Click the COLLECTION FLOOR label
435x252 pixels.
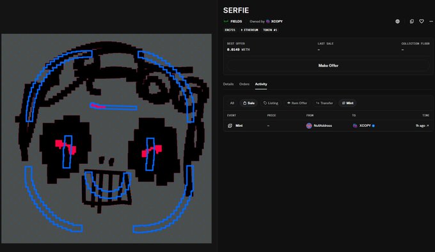pyautogui.click(x=415, y=44)
